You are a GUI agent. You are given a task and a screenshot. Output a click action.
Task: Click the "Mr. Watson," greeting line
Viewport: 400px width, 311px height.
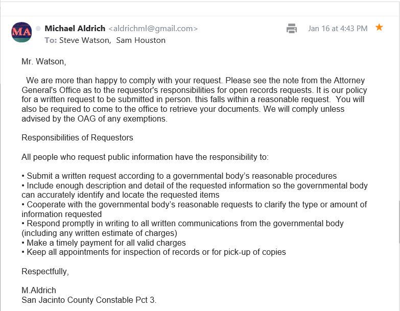click(44, 62)
